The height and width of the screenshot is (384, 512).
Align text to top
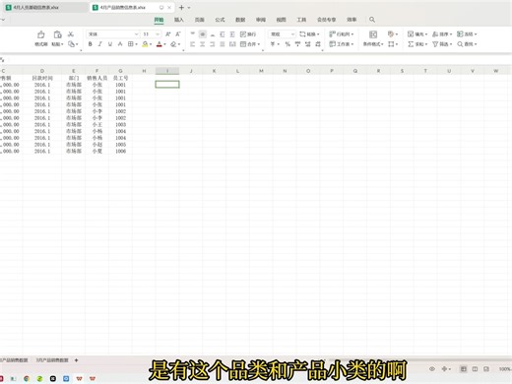pyautogui.click(x=193, y=34)
